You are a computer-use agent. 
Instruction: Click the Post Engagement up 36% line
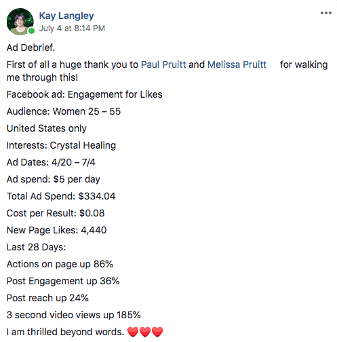point(63,281)
